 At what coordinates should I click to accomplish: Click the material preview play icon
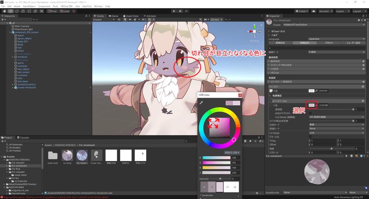(346, 156)
